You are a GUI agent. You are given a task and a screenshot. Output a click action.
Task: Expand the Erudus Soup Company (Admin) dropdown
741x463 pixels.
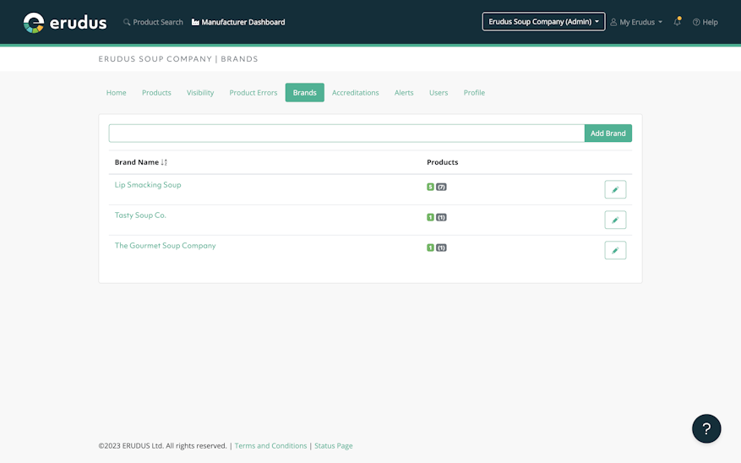(543, 22)
